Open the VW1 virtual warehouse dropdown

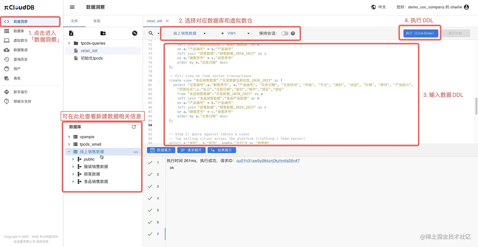coord(235,33)
